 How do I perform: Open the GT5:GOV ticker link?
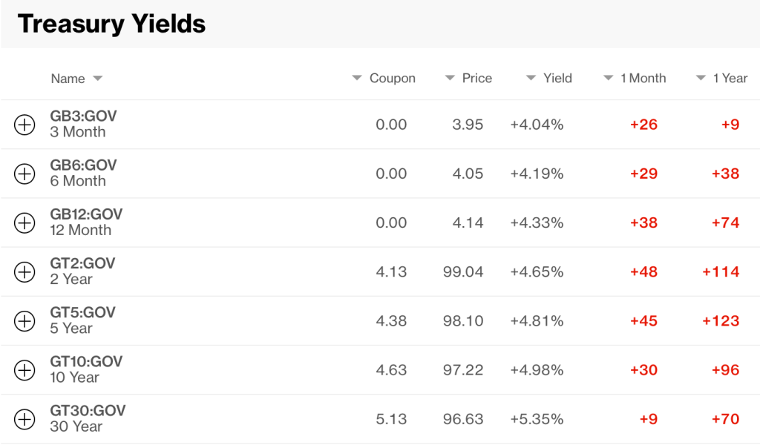click(82, 312)
